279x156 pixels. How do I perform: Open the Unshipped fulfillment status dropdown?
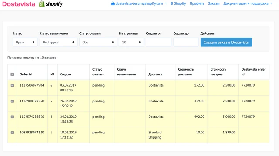[58, 42]
